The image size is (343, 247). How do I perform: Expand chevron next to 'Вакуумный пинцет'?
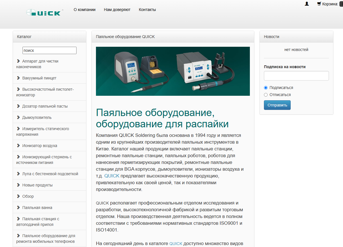pyautogui.click(x=19, y=78)
